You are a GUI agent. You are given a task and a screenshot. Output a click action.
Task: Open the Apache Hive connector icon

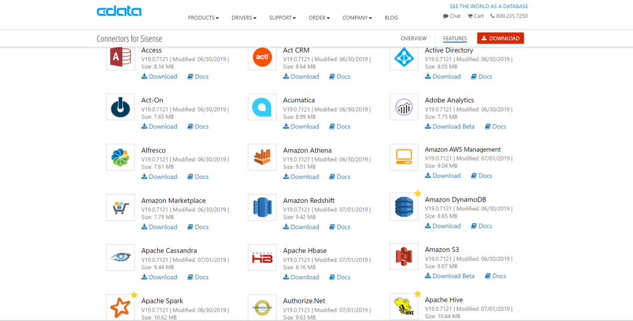(x=404, y=307)
